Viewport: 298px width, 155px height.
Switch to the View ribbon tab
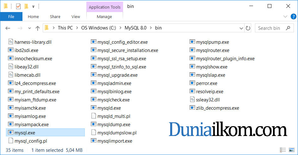click(76, 17)
